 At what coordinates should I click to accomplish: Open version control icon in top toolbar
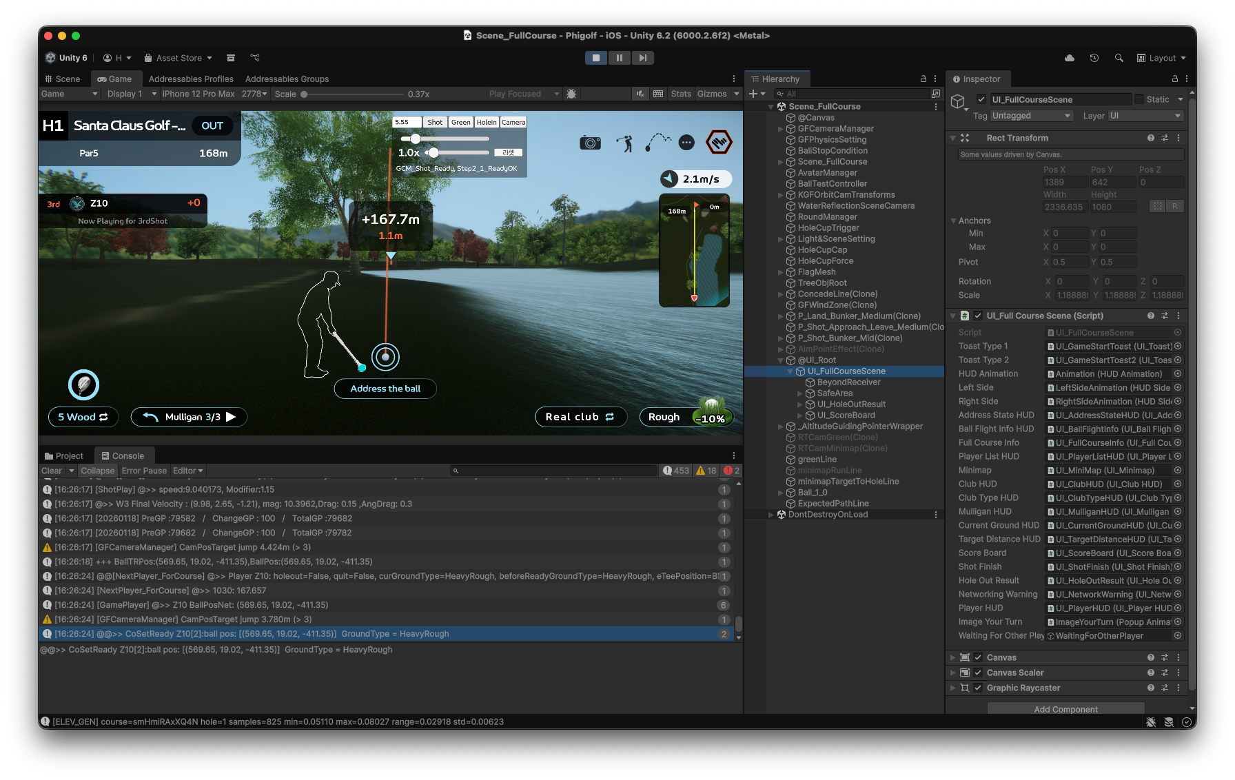255,58
